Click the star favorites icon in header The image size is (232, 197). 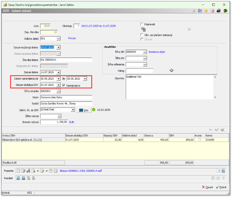(x=206, y=11)
